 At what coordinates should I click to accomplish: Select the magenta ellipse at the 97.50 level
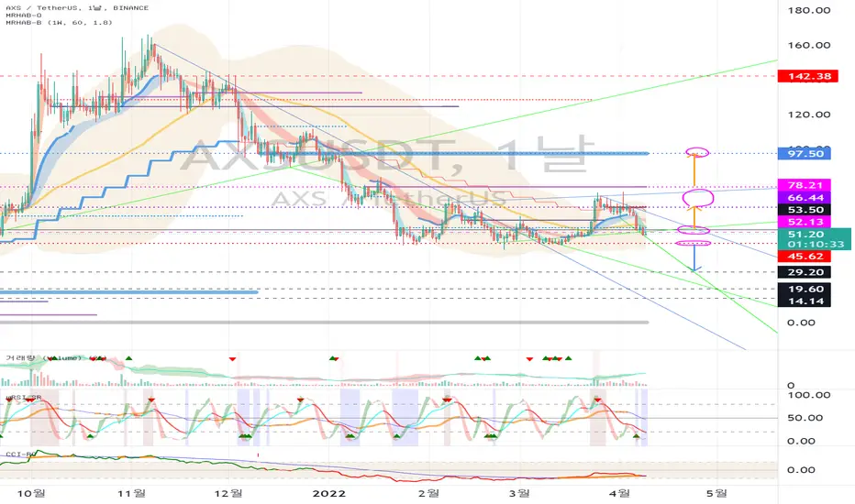click(x=697, y=152)
